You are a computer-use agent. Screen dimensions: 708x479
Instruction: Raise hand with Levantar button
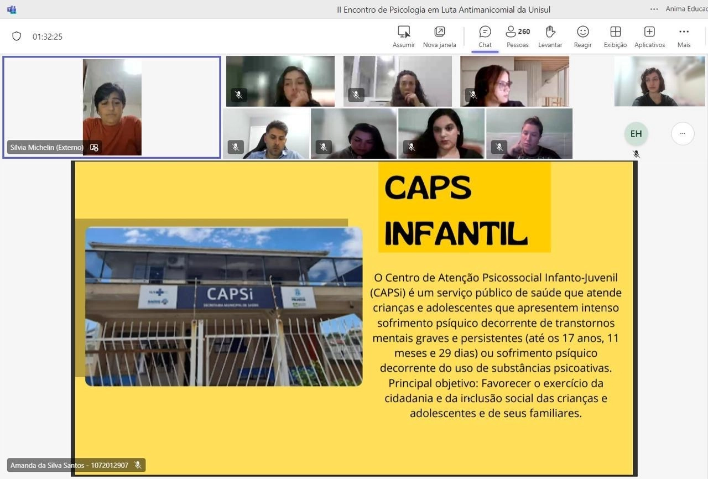coord(550,37)
